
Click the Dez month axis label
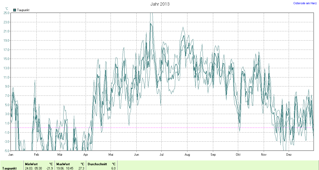(x=289, y=154)
